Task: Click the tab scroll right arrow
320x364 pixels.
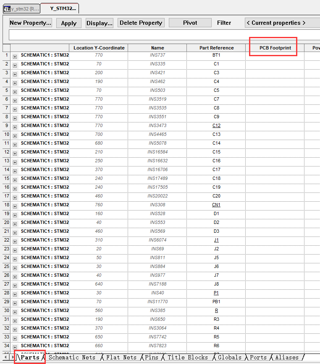Action: click(12, 357)
